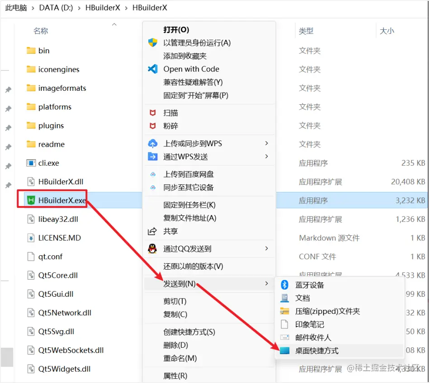Select the Qt5Svg.dll file name

(56, 332)
